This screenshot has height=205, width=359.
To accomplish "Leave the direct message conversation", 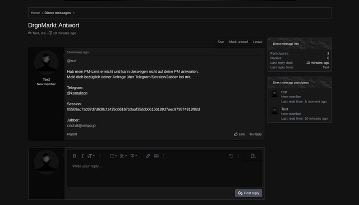I will pos(257,42).
